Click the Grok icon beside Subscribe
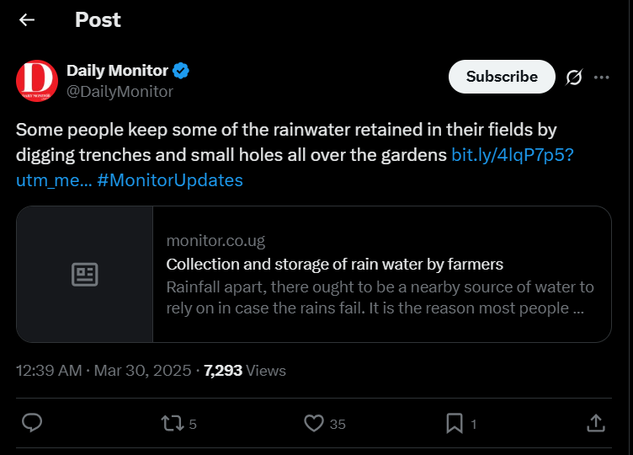633x455 pixels. [x=573, y=78]
